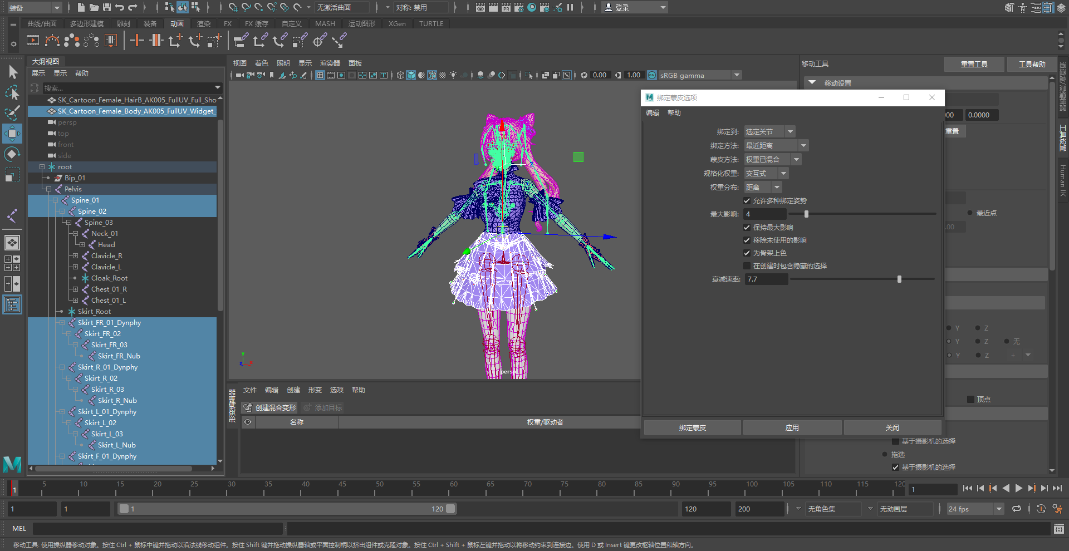Screen dimensions: 1069x551
Task: Open the 装备 menu set dropdown
Action: [x=35, y=8]
